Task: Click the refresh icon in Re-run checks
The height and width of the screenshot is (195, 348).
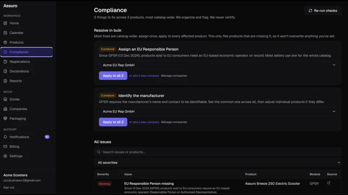Action: pos(310,10)
